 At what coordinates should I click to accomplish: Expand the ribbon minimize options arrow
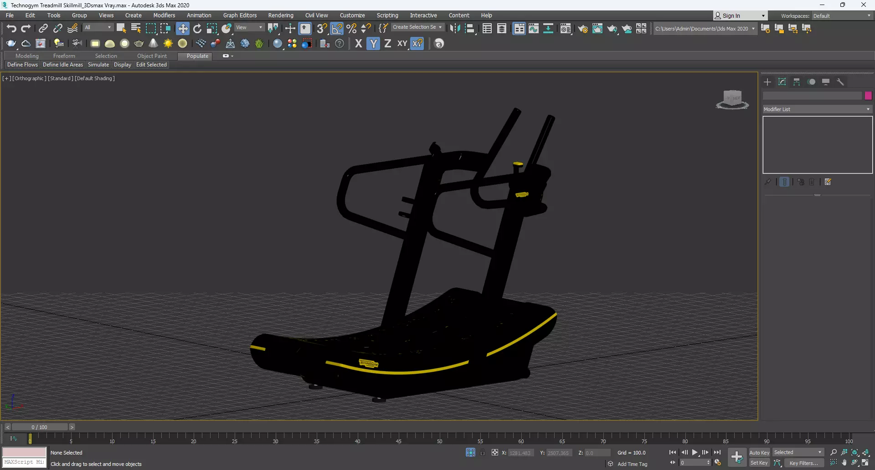[x=232, y=56]
